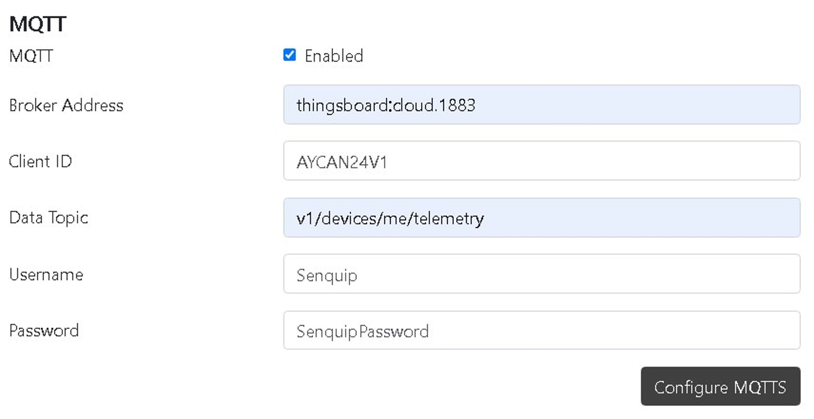The height and width of the screenshot is (419, 814).
Task: Click the Enabled checkbox label text
Action: point(334,56)
